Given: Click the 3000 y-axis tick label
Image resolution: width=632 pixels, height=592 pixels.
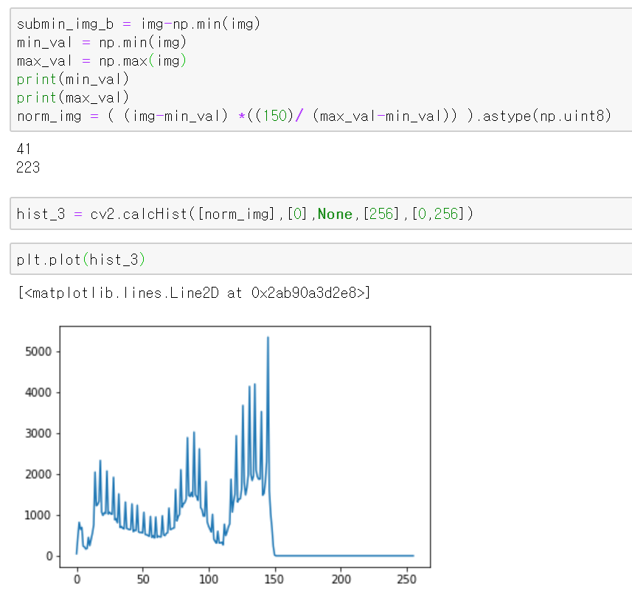Looking at the screenshot, I should click(x=38, y=433).
